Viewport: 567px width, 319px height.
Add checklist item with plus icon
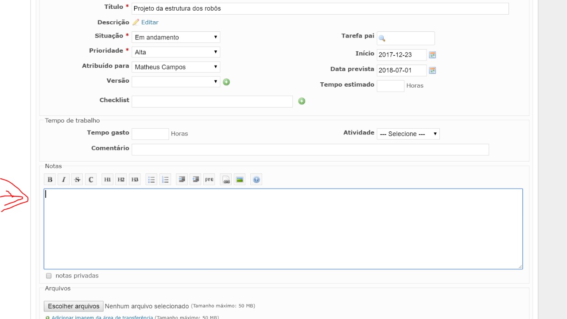coord(302,101)
